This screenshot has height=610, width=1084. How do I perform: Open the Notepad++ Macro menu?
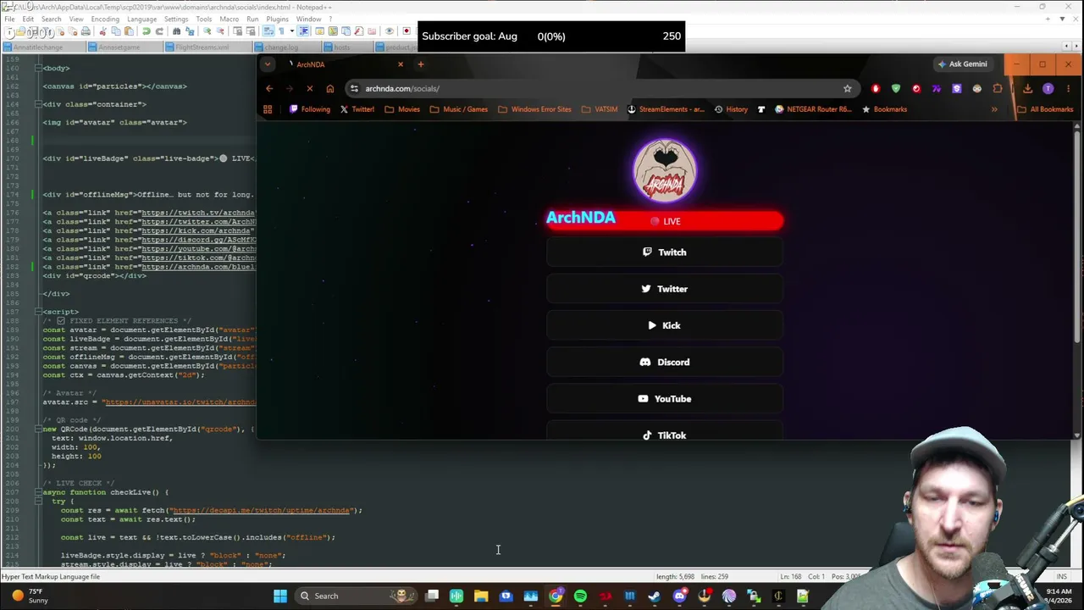(229, 19)
